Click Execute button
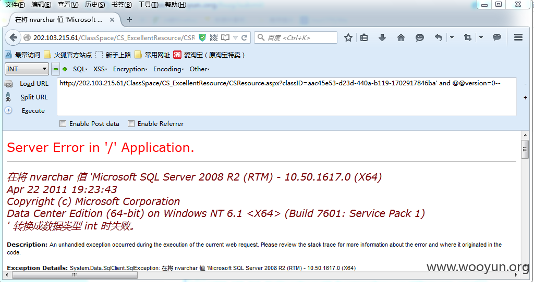Image resolution: width=534 pixels, height=282 pixels. pos(33,111)
